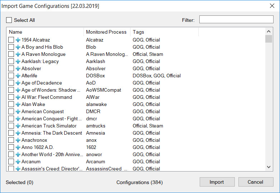Sort by the Name column header
This screenshot has height=193, width=280.
click(45, 32)
